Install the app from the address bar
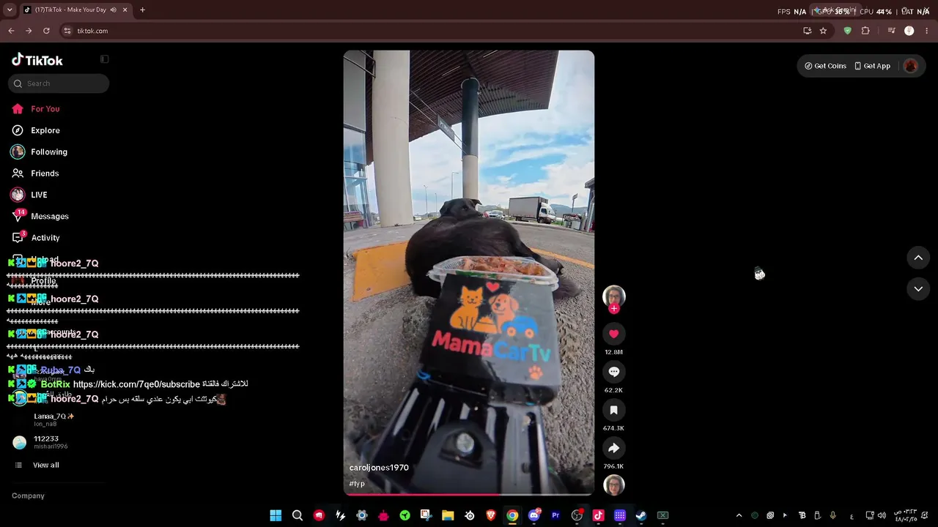This screenshot has width=938, height=527. coord(807,31)
